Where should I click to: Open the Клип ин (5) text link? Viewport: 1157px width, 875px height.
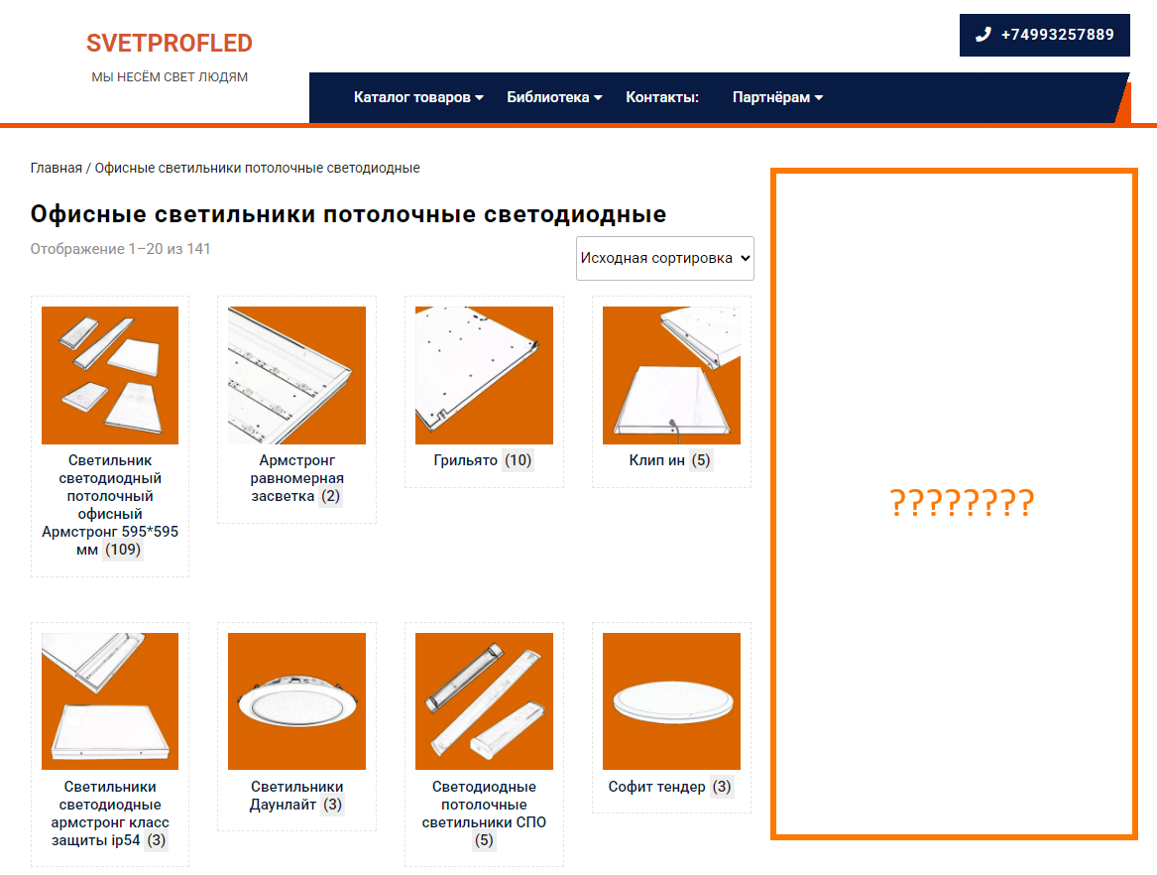tap(670, 460)
